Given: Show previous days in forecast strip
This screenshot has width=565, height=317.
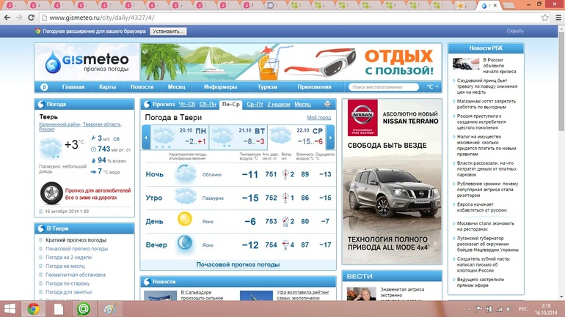Looking at the screenshot, I should tap(146, 138).
